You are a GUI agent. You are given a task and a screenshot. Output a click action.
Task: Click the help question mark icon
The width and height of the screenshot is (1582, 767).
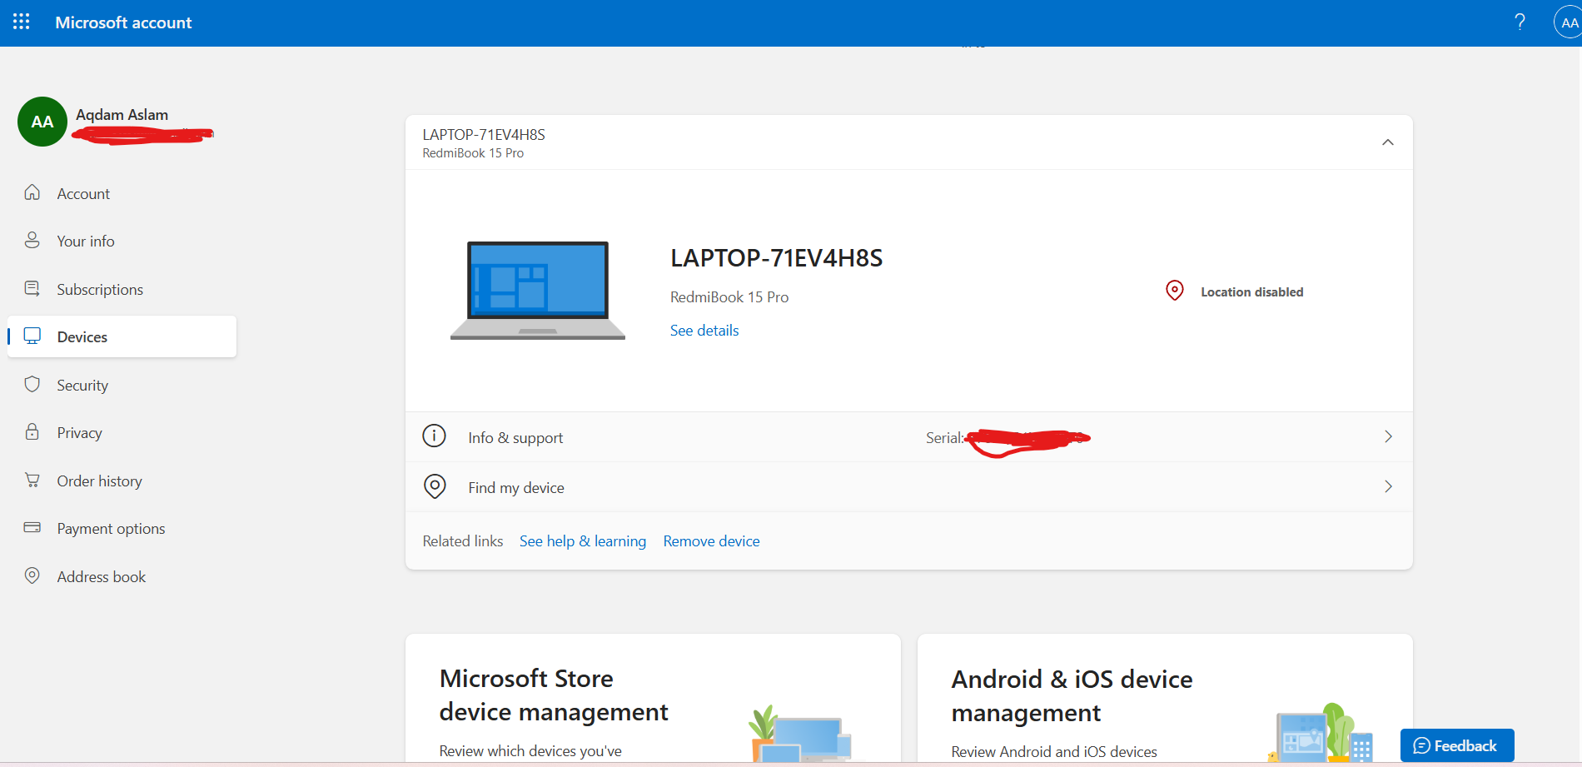1520,22
